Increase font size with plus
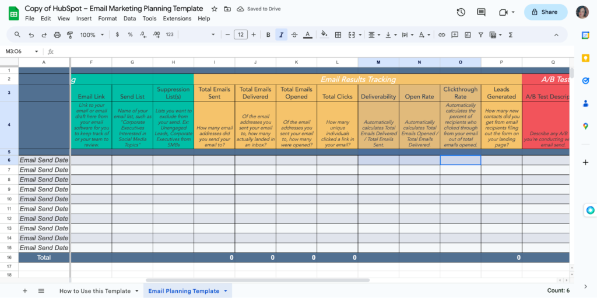Image resolution: width=597 pixels, height=298 pixels. 254,34
